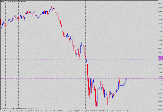Click the 0.6835 price axis label
The image size is (163, 112).
[161, 85]
